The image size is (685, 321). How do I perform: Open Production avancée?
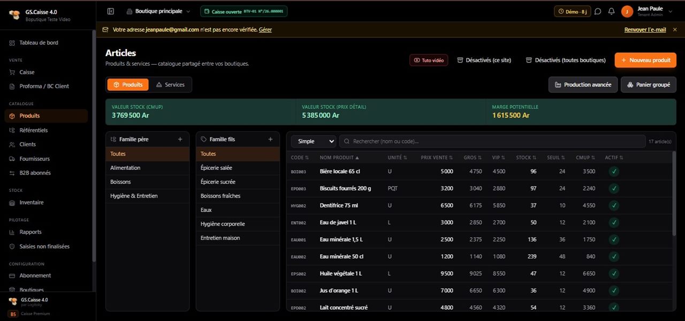(x=583, y=84)
